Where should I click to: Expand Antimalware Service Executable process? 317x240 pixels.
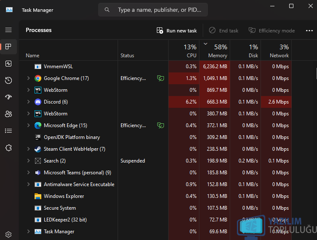(29, 184)
